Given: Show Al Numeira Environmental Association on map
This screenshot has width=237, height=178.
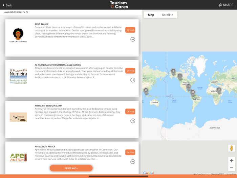Looking at the screenshot, I should coord(130,71).
